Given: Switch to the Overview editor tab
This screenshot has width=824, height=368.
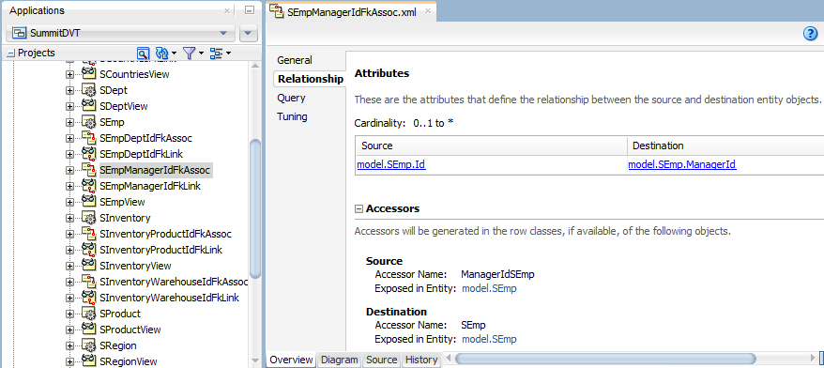Looking at the screenshot, I should coord(291,360).
